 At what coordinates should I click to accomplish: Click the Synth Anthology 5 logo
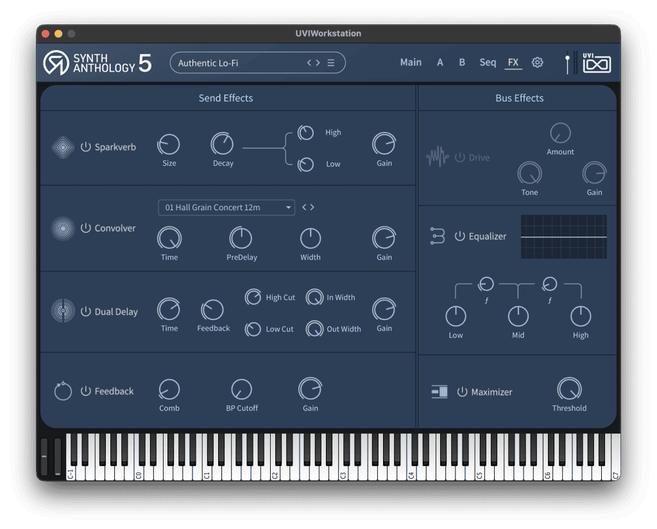pos(98,63)
